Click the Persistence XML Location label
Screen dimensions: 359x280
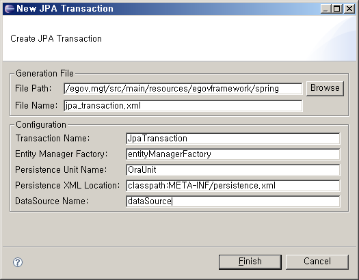tap(67, 185)
